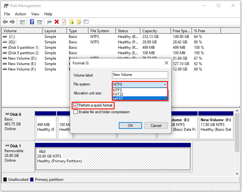Image resolution: width=242 pixels, height=192 pixels.
Task: Click the Properties checkmark page icon
Action: click(64, 22)
